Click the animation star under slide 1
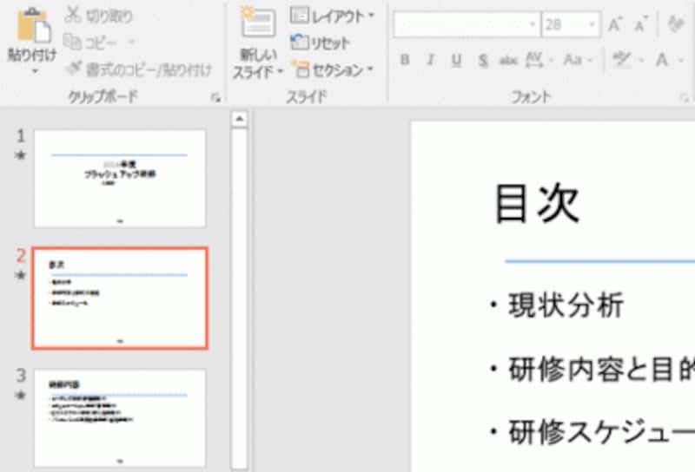This screenshot has height=472, width=695. [x=20, y=155]
